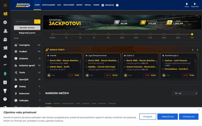202x126 pixels.
Task: Open the Zicer jackpot 60,99
Action: click(121, 22)
